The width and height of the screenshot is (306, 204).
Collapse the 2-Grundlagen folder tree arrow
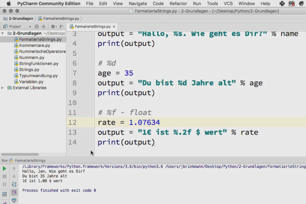pos(3,33)
